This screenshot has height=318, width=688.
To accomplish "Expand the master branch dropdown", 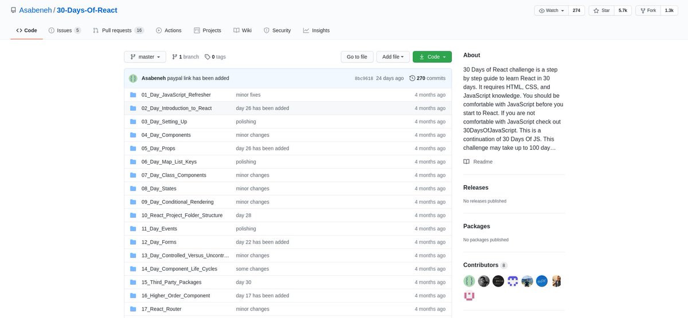I will pos(145,57).
